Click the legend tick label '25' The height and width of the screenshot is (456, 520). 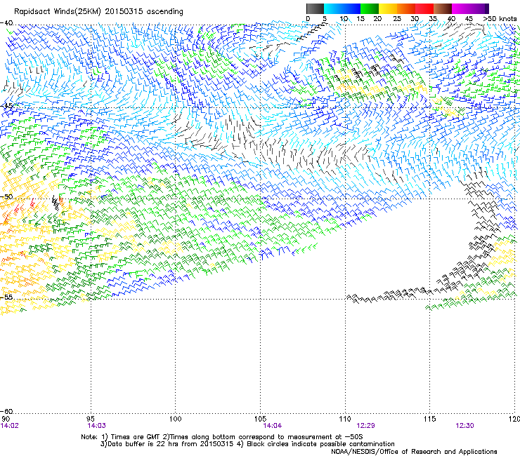point(397,19)
